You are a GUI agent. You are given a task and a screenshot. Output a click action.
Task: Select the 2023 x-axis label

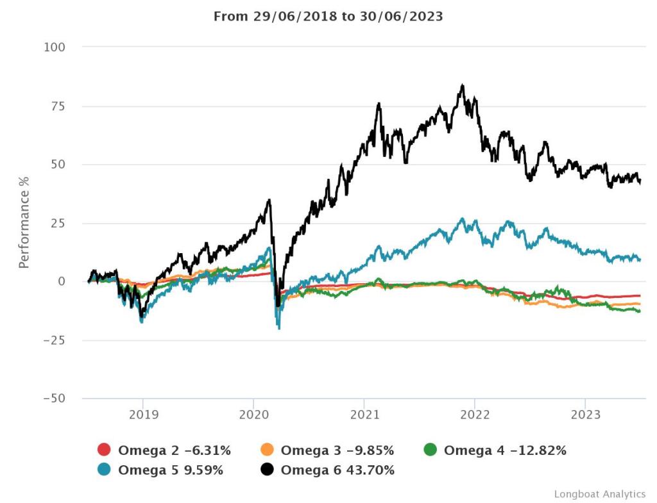click(585, 414)
